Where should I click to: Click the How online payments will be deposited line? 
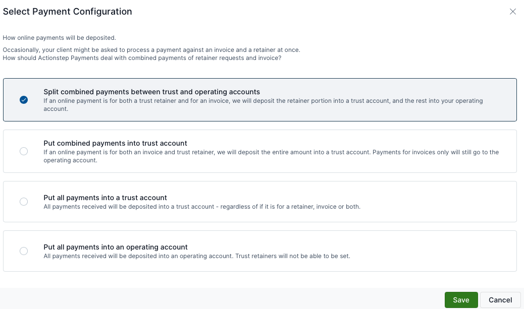tap(60, 38)
